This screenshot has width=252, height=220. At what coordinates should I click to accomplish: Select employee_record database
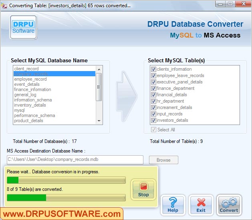tap(54, 79)
